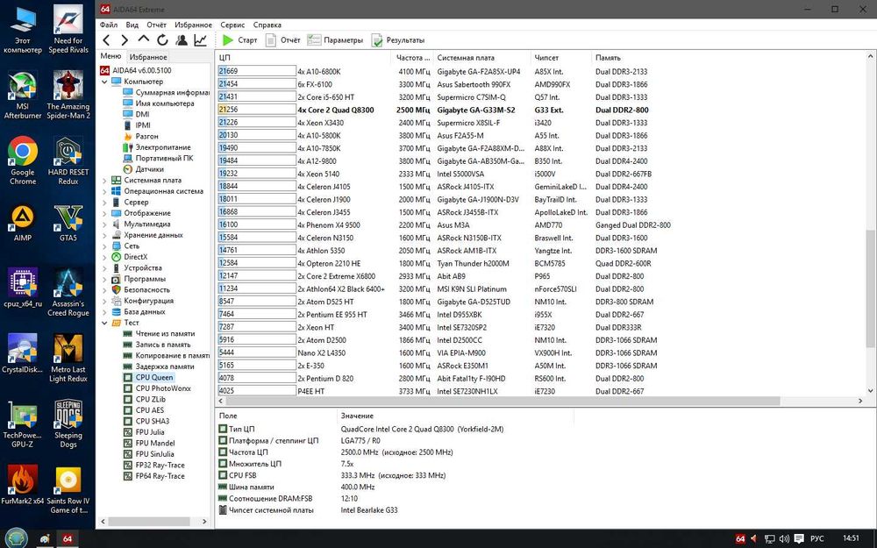The width and height of the screenshot is (877, 548).
Task: Open Параметры from the toolbar
Action: 335,39
